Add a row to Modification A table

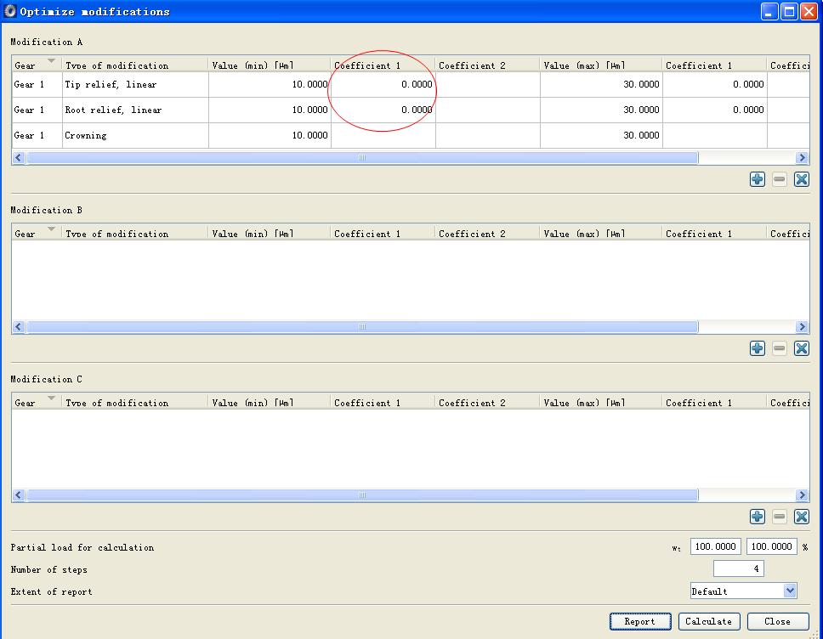point(757,179)
